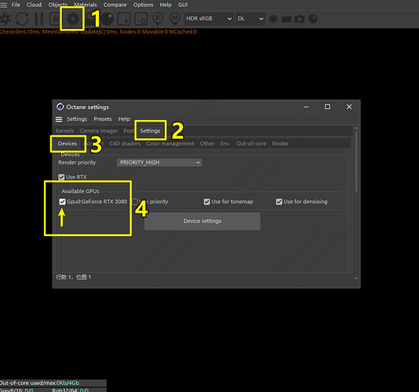The width and height of the screenshot is (419, 392).
Task: Open Render priority PRIORITY_HIGH dropdown
Action: tap(159, 162)
